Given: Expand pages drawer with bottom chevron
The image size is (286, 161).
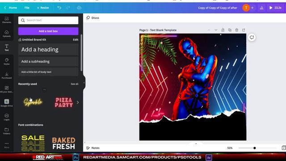Looking at the screenshot, I should tap(196, 144).
